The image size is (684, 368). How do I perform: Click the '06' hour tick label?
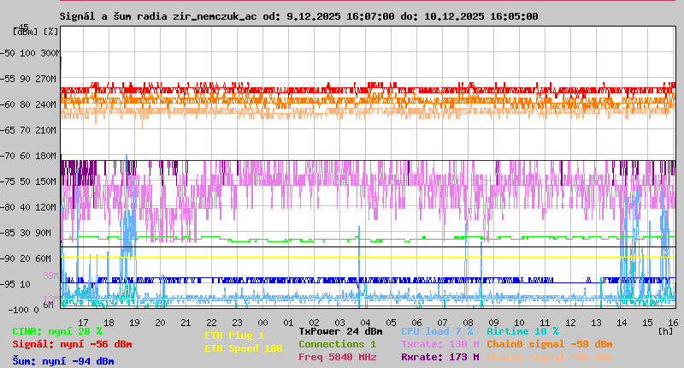[416, 323]
